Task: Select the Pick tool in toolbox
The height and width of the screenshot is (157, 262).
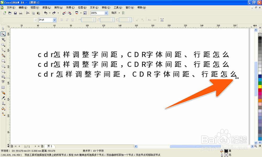Action: (x=3, y=29)
